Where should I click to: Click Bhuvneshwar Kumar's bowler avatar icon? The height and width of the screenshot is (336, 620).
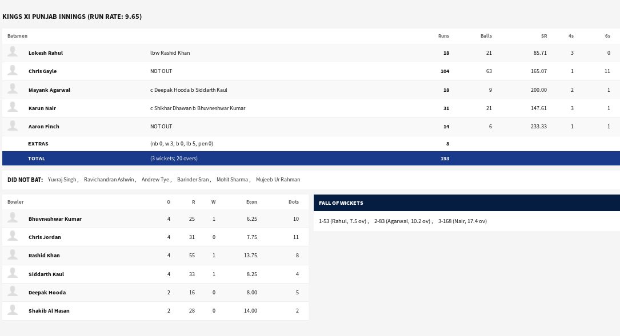tap(13, 218)
